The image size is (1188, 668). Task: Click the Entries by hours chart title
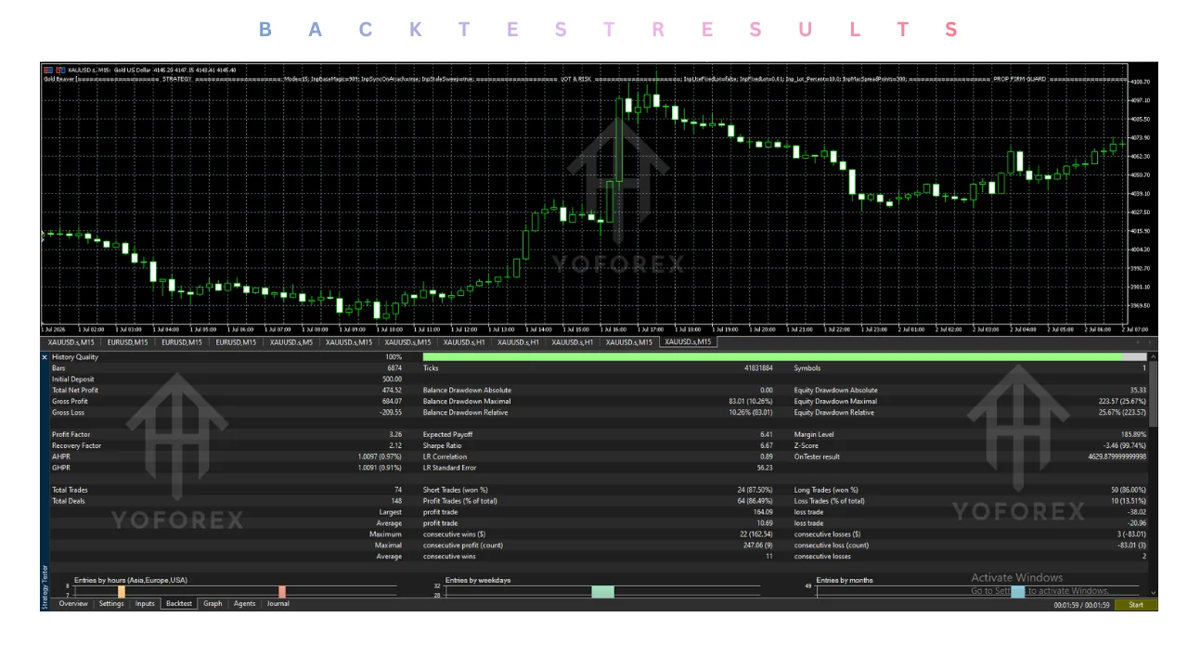tap(131, 580)
